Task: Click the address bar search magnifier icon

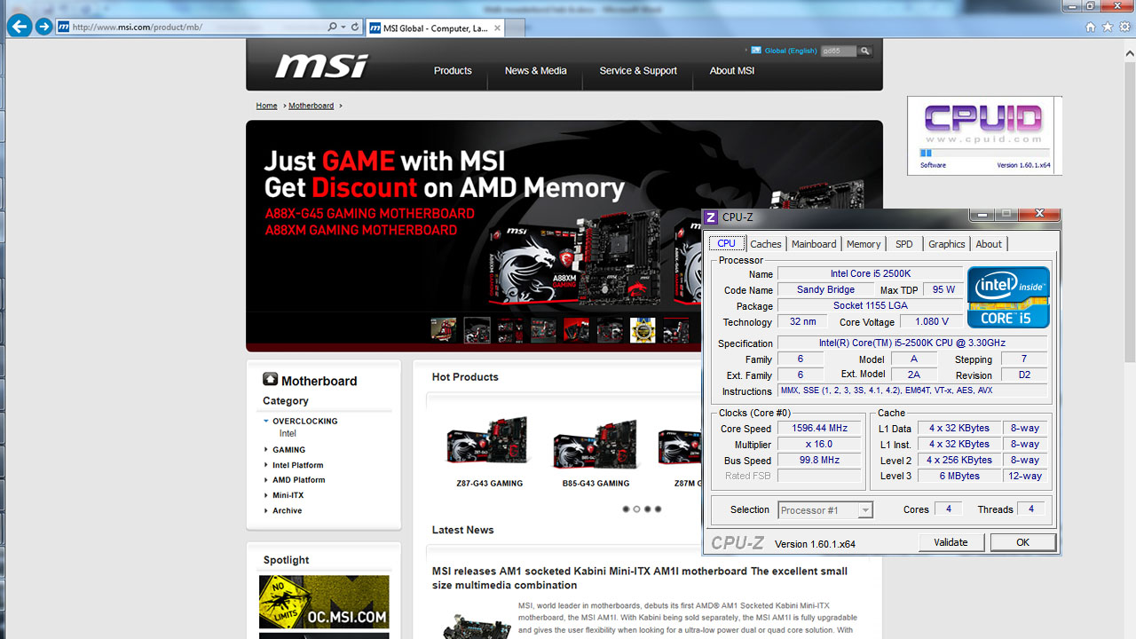Action: tap(332, 27)
